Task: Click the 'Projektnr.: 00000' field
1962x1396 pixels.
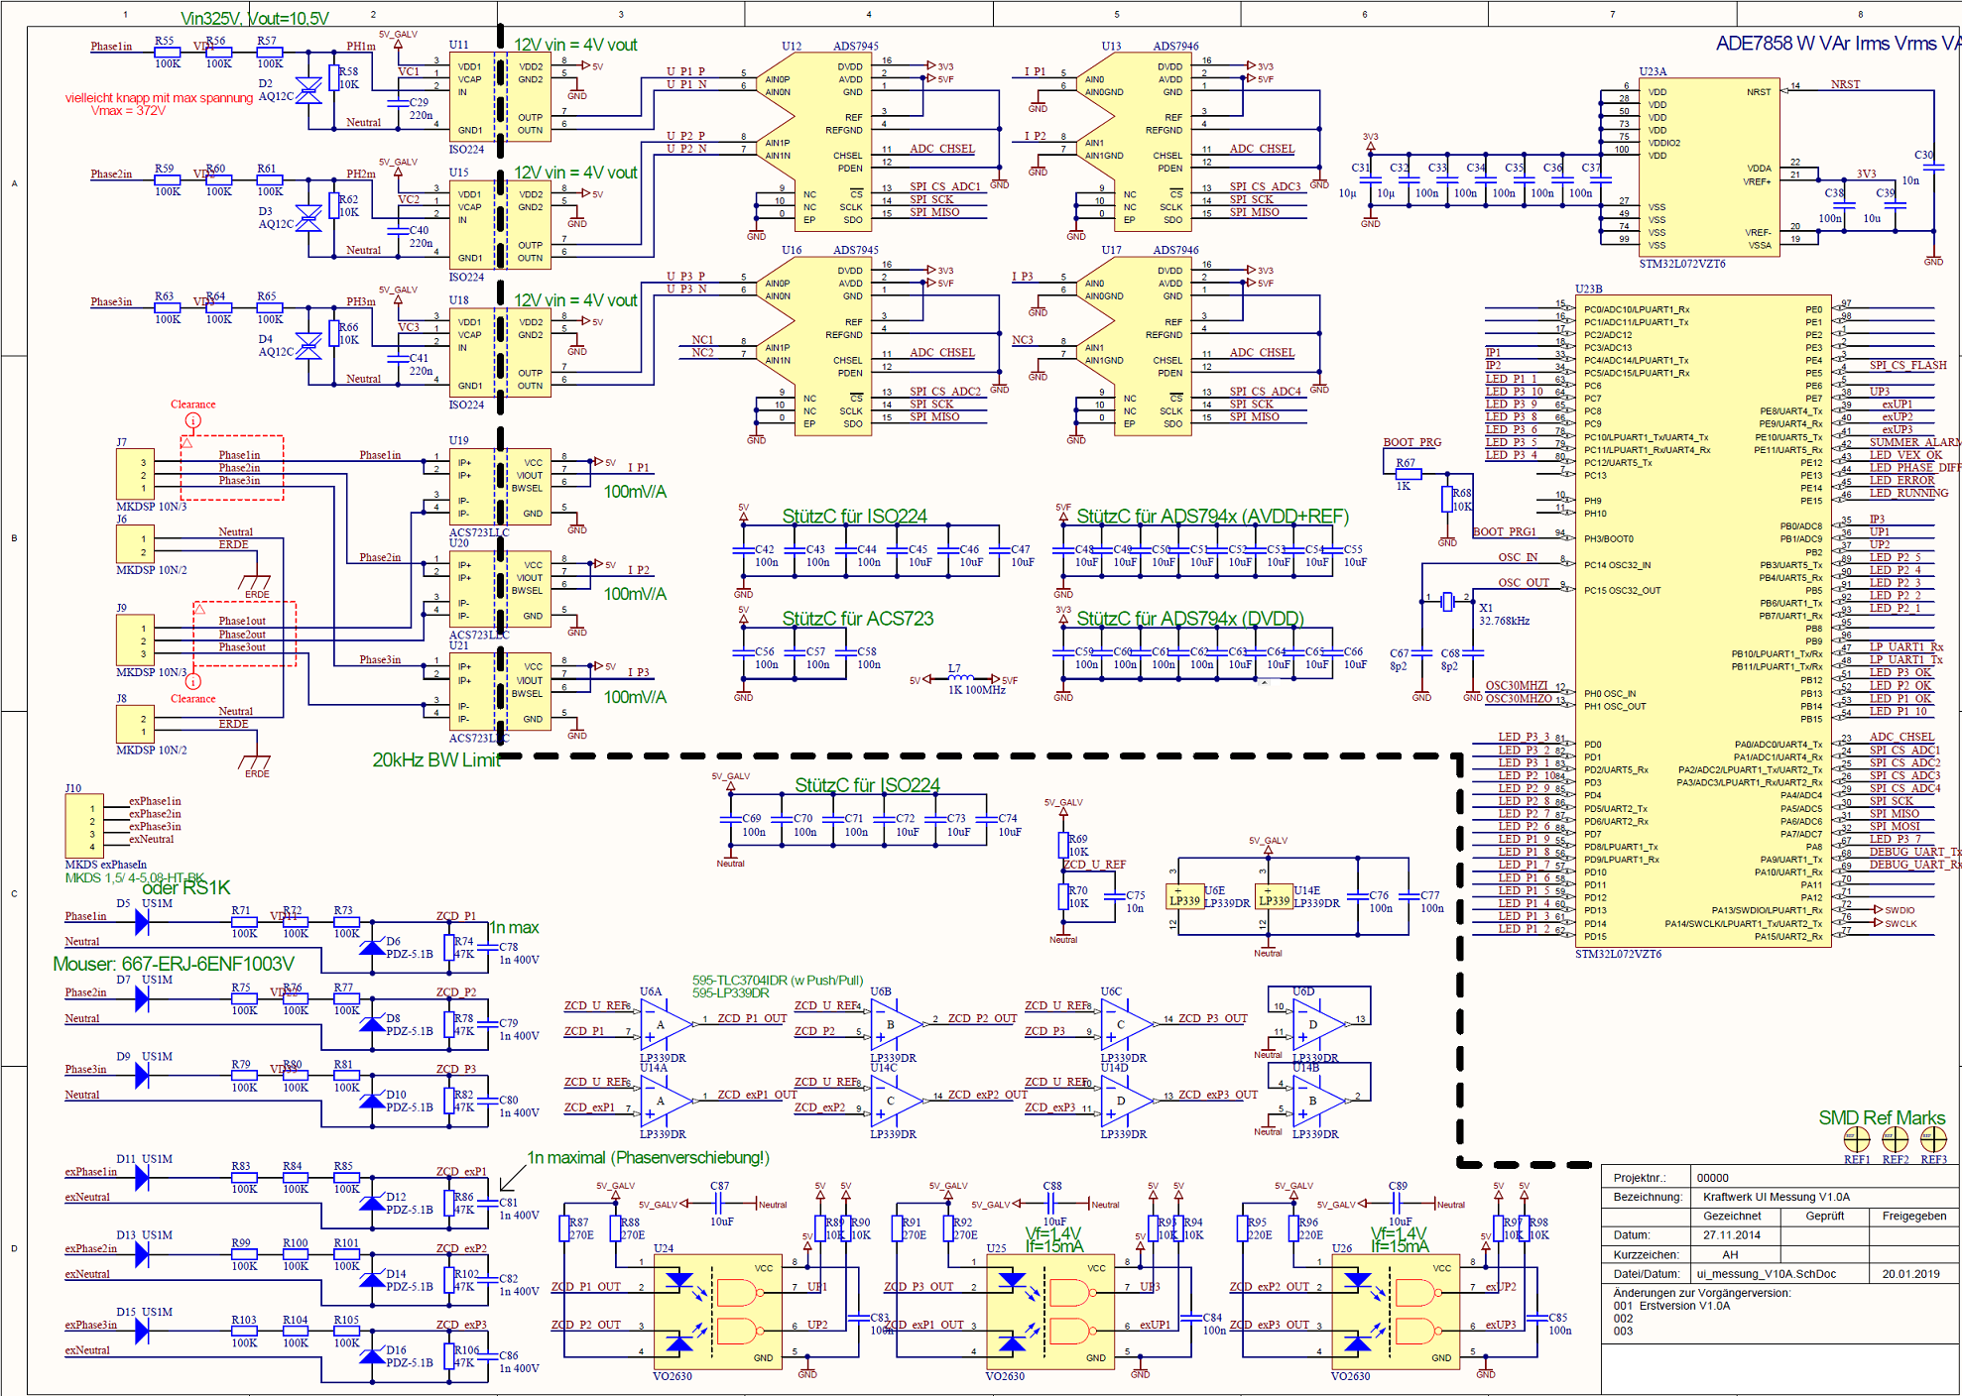Action: (1780, 1178)
